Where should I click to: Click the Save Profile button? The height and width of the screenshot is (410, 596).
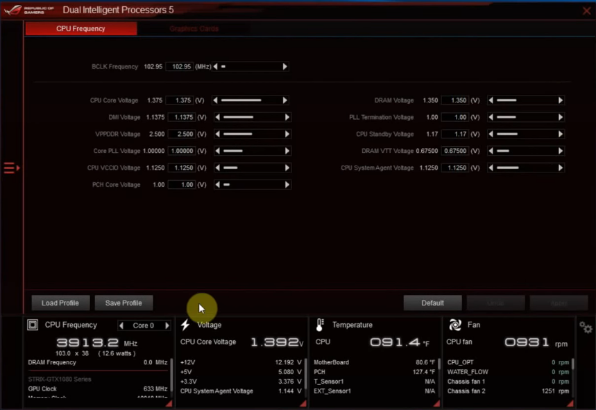pyautogui.click(x=124, y=303)
